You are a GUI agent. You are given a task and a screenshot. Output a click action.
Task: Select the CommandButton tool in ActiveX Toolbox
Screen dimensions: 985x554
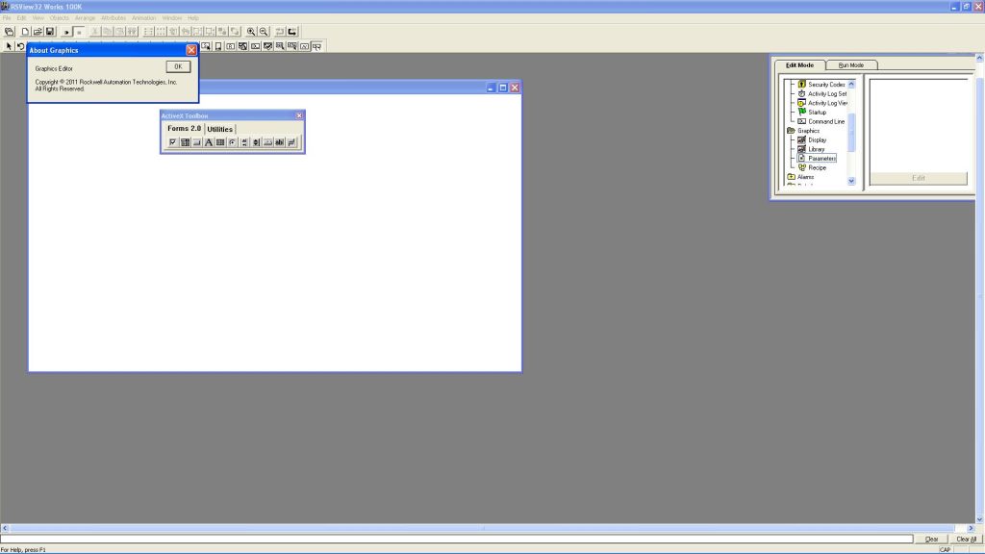197,142
